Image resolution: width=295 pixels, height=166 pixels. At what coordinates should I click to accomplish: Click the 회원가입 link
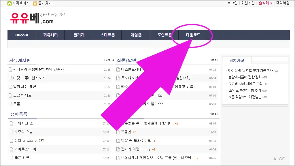[248, 3]
